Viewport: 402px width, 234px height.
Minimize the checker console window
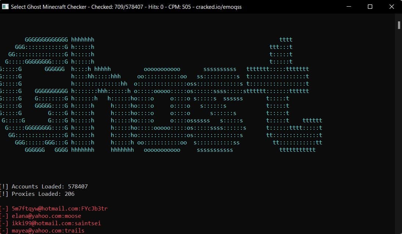click(x=349, y=7)
